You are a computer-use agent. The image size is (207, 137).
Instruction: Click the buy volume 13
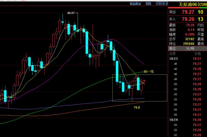click(x=201, y=19)
